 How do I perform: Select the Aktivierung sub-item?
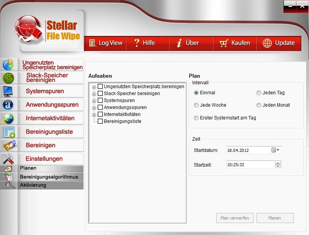click(42, 185)
